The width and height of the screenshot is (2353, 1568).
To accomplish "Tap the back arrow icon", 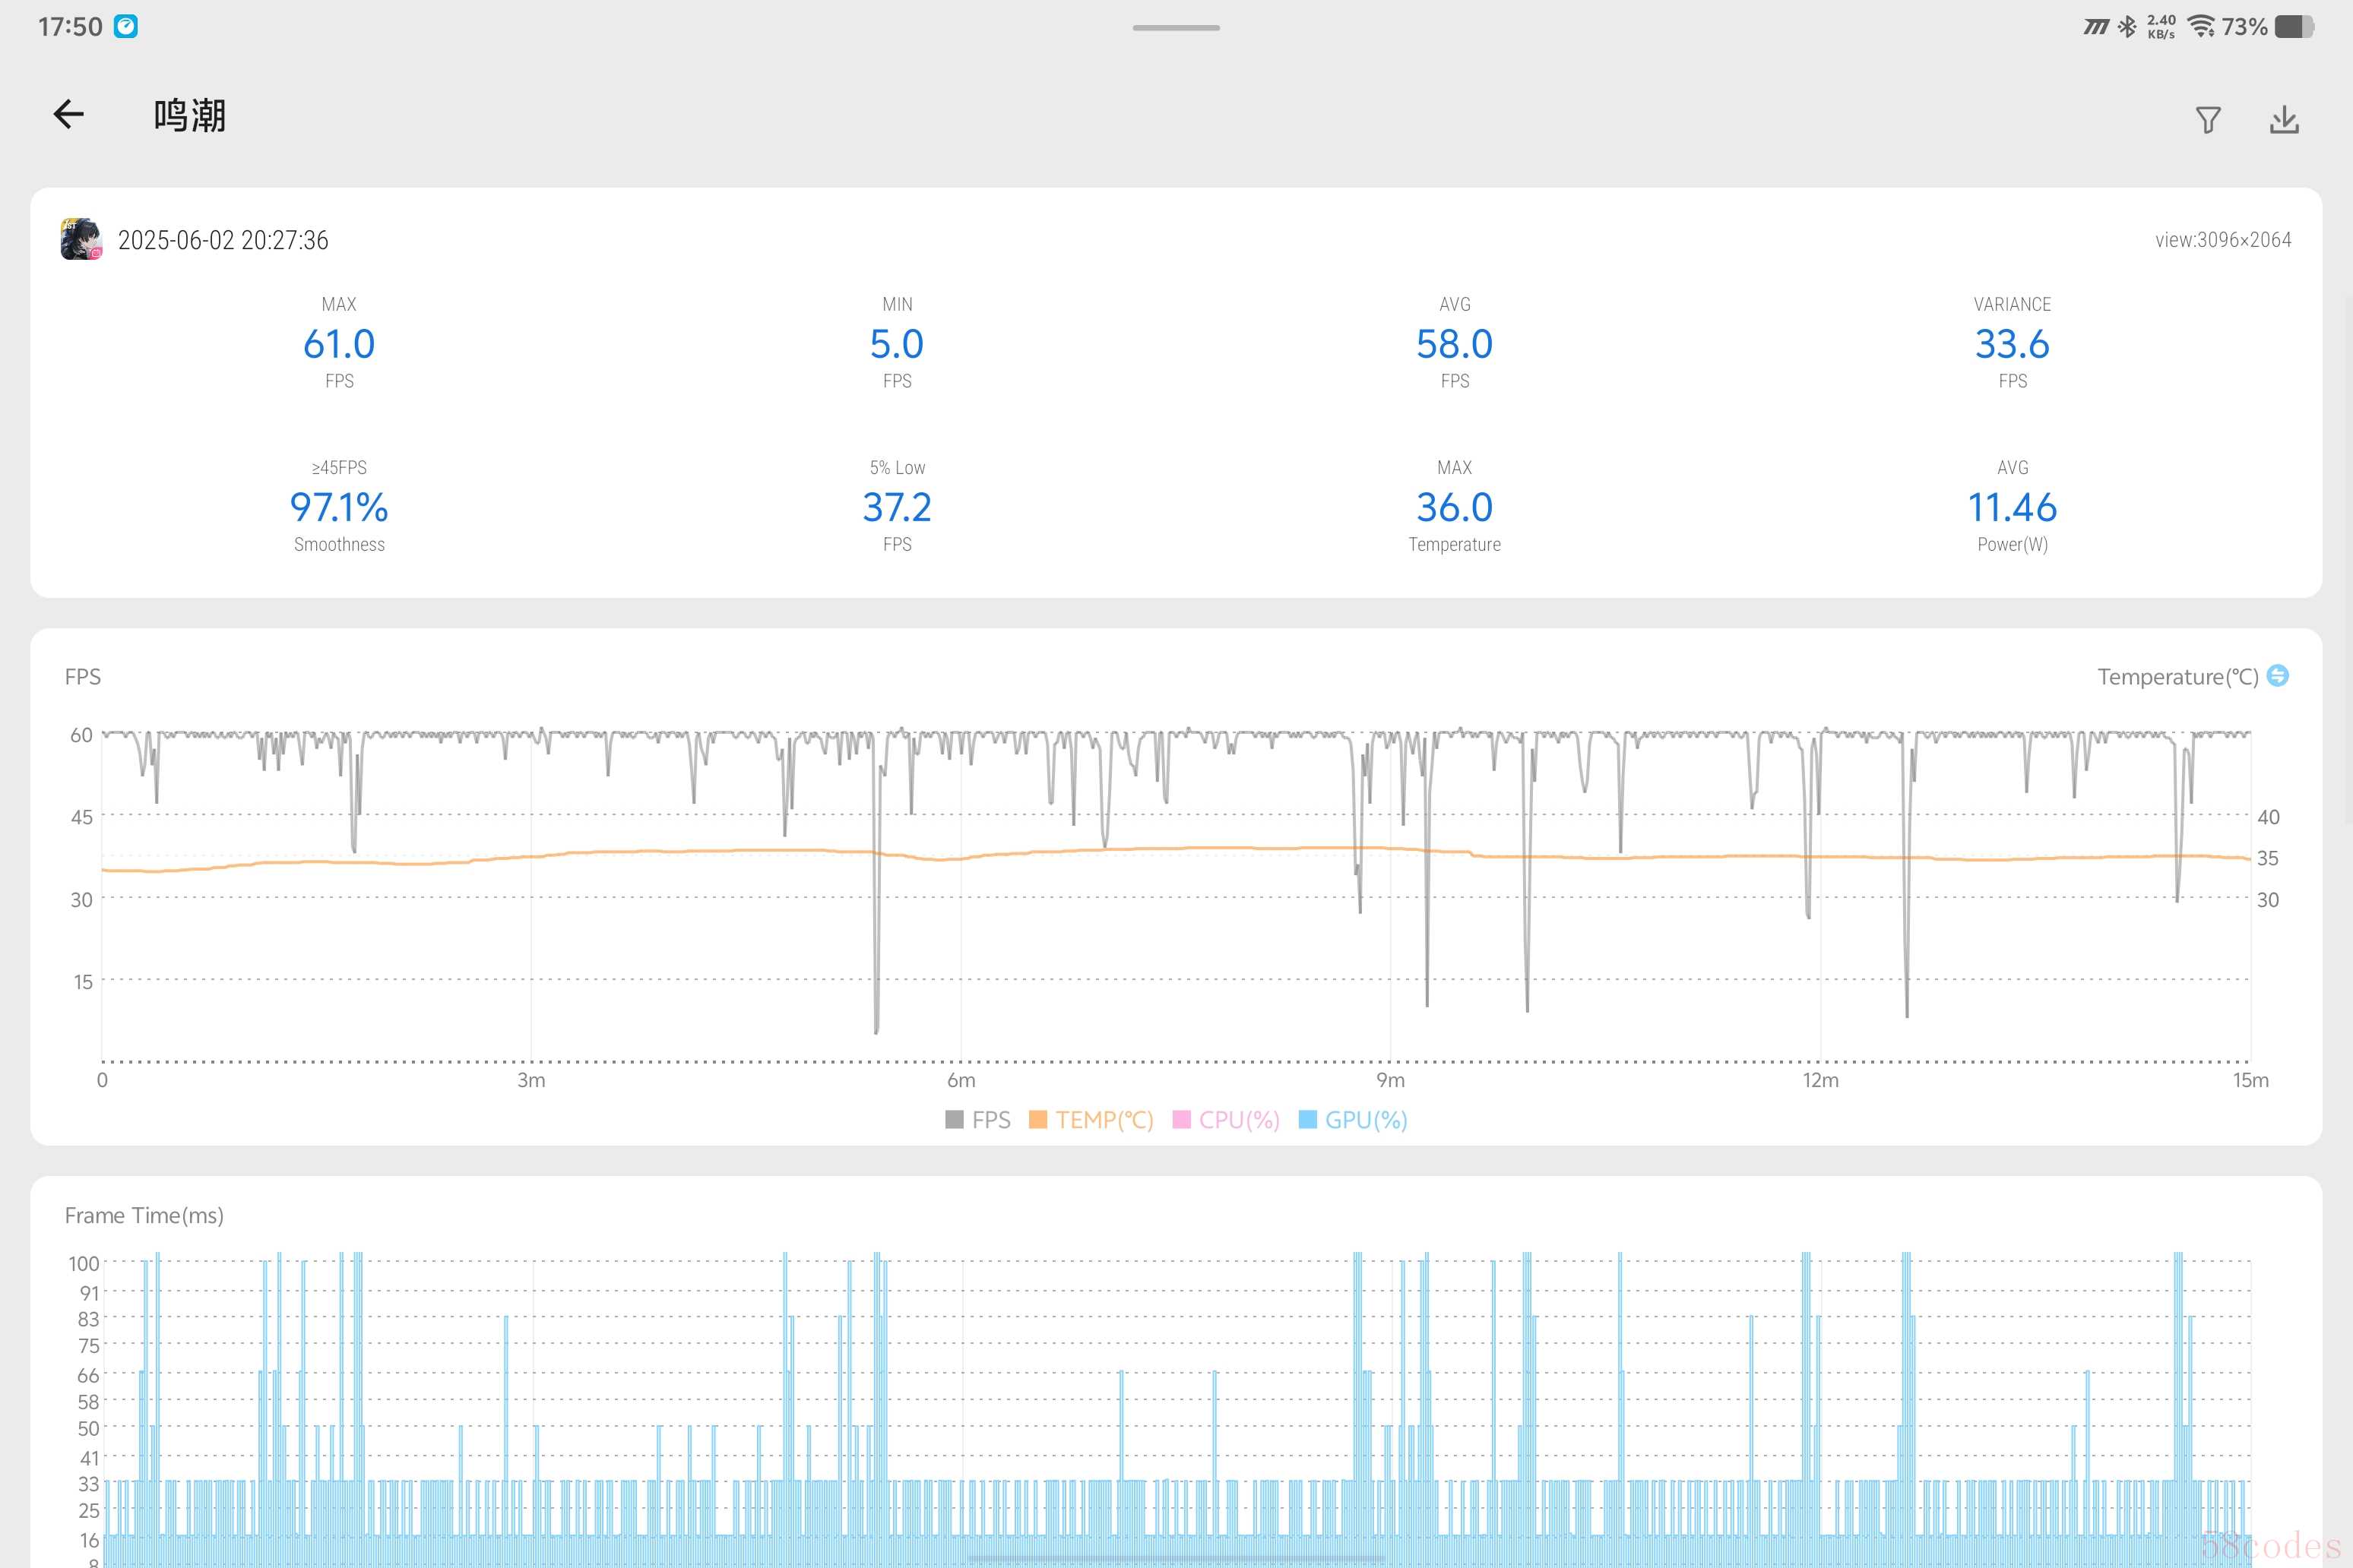I will (68, 114).
